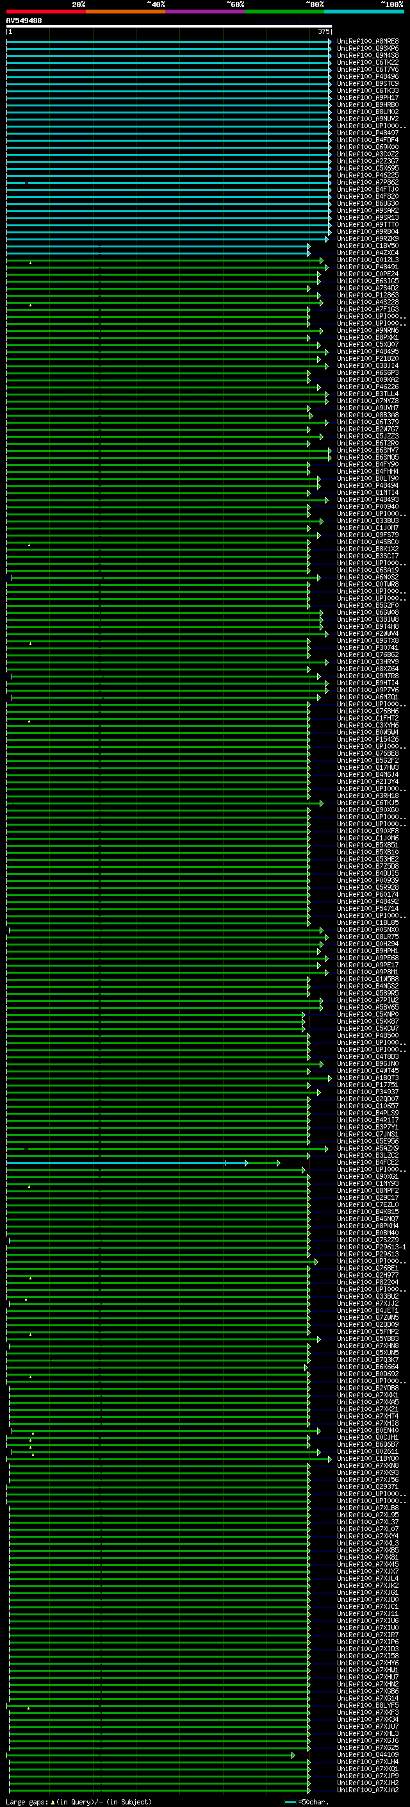Select label UniRef100_P48497
The width and height of the screenshot is (410, 1807).
point(368,133)
